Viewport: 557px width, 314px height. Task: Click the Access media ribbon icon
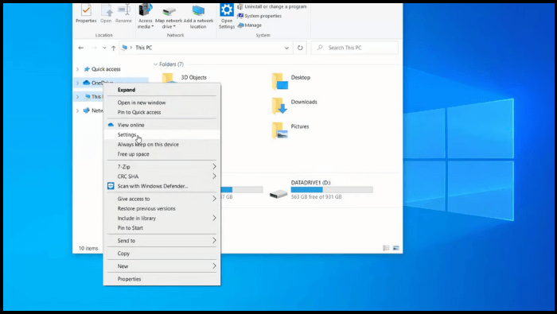pos(146,10)
